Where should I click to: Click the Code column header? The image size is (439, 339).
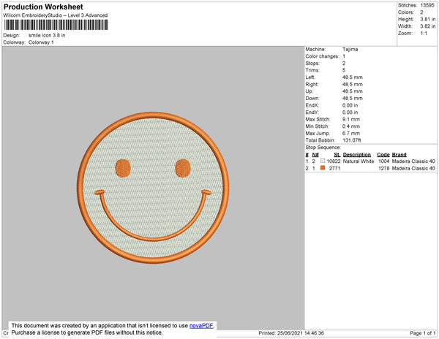pos(383,155)
